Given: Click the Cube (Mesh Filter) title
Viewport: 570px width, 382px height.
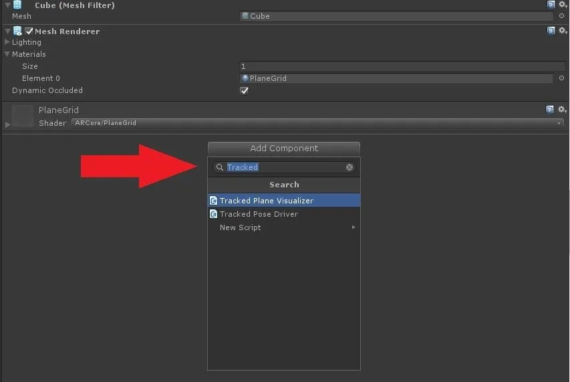Looking at the screenshot, I should coord(75,5).
